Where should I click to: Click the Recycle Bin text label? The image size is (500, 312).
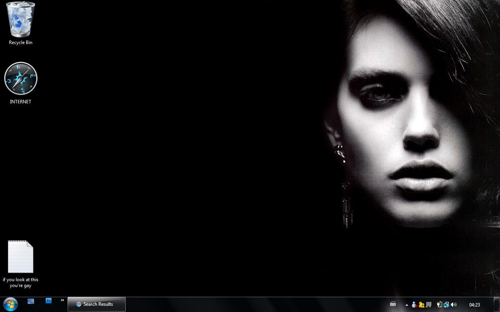(x=21, y=43)
